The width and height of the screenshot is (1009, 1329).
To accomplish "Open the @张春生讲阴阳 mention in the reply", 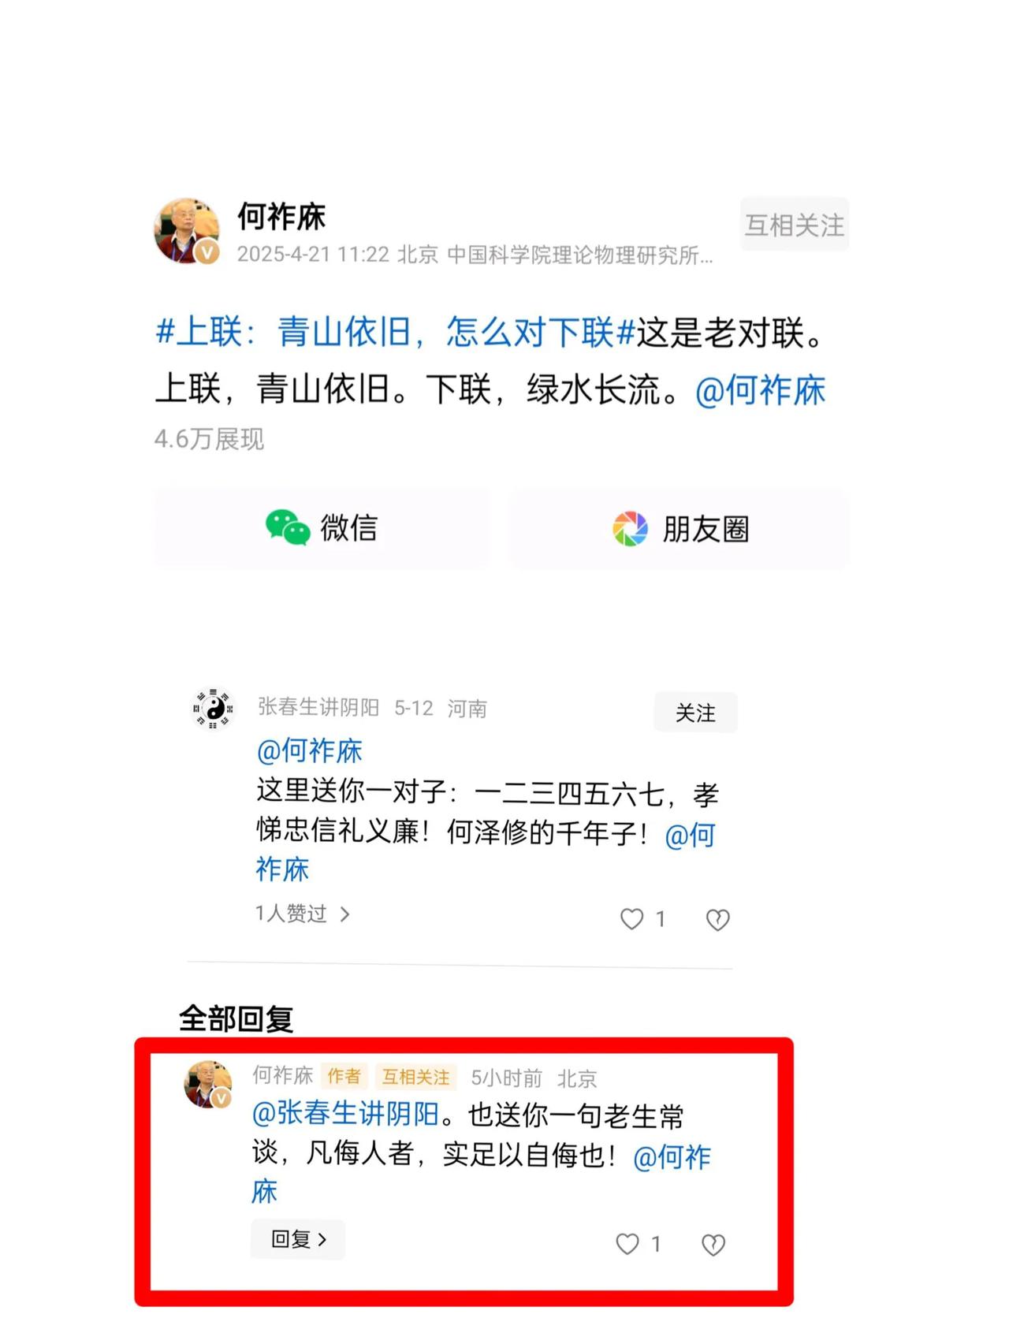I will [x=345, y=1114].
